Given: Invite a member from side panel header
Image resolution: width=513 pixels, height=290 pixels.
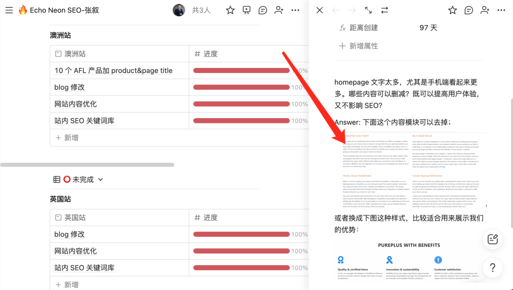Looking at the screenshot, I should point(484,10).
